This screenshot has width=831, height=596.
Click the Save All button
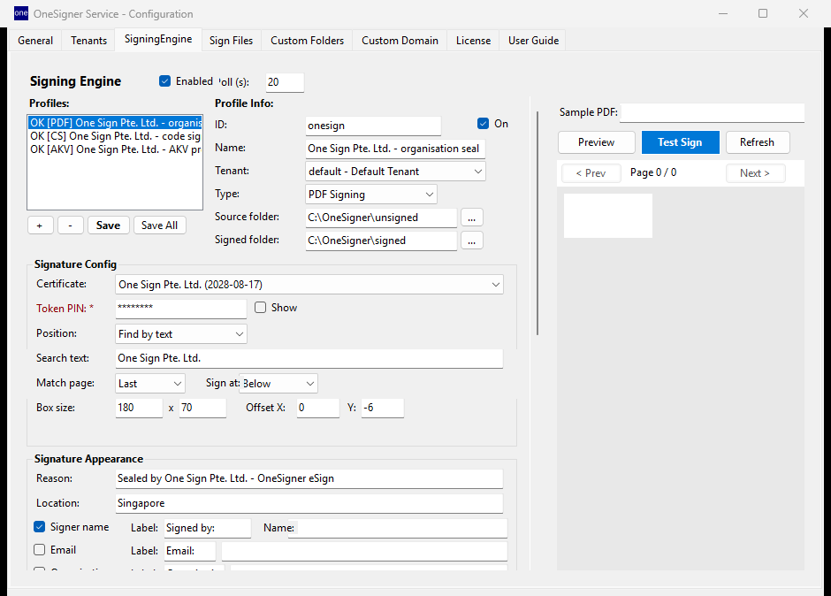pyautogui.click(x=159, y=225)
